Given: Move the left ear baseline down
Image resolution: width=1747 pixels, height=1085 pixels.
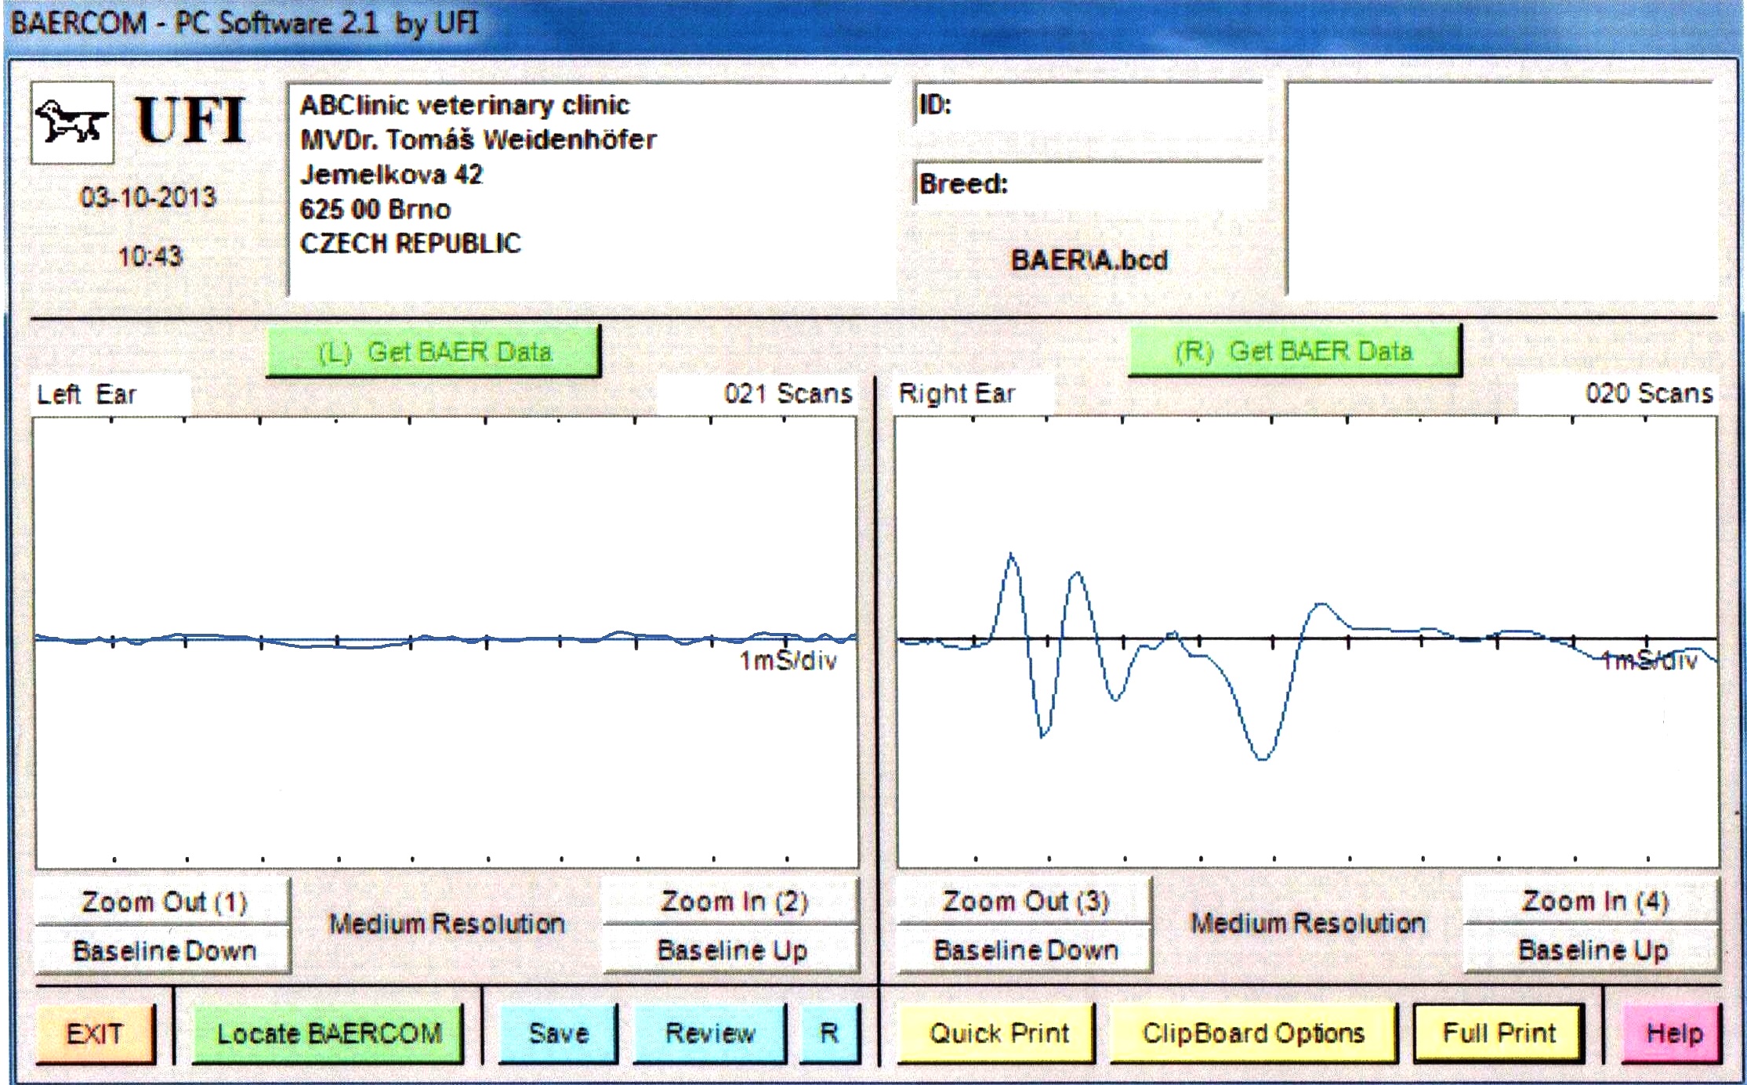Looking at the screenshot, I should pos(163,950).
